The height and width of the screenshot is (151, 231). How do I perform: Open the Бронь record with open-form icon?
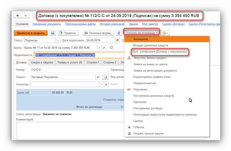(104, 48)
